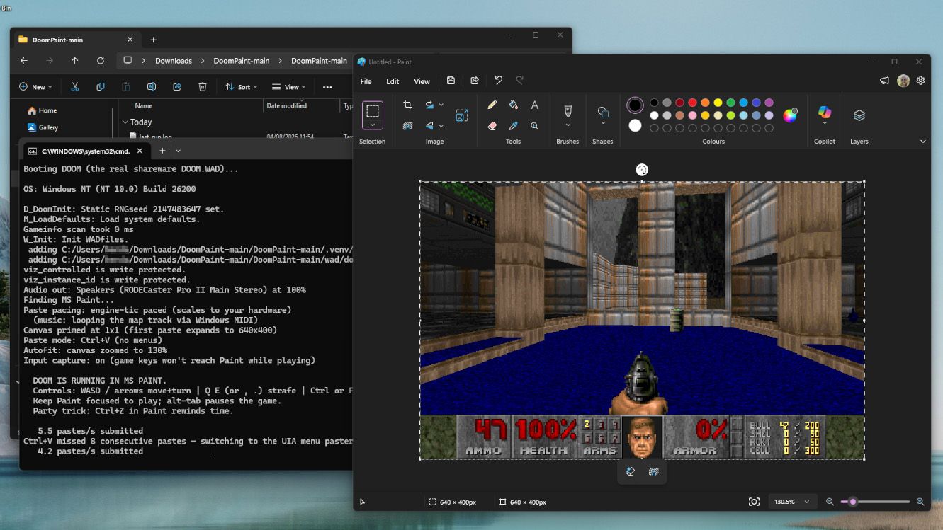Pick the yellow colour swatch
Screen dimensions: 943x530
(718, 103)
